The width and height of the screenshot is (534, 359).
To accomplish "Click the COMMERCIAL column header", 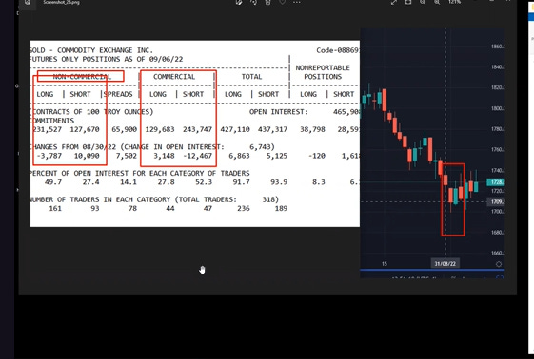I will click(x=174, y=77).
